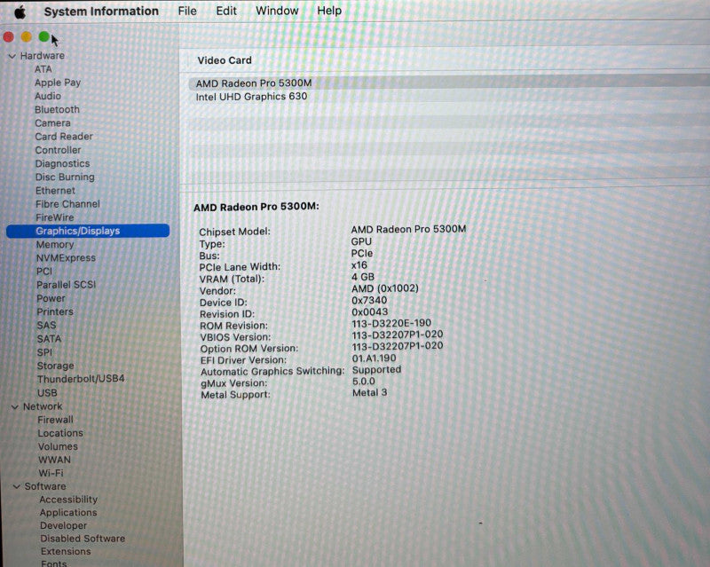Click the Metal Support value Metal 3

tap(369, 393)
